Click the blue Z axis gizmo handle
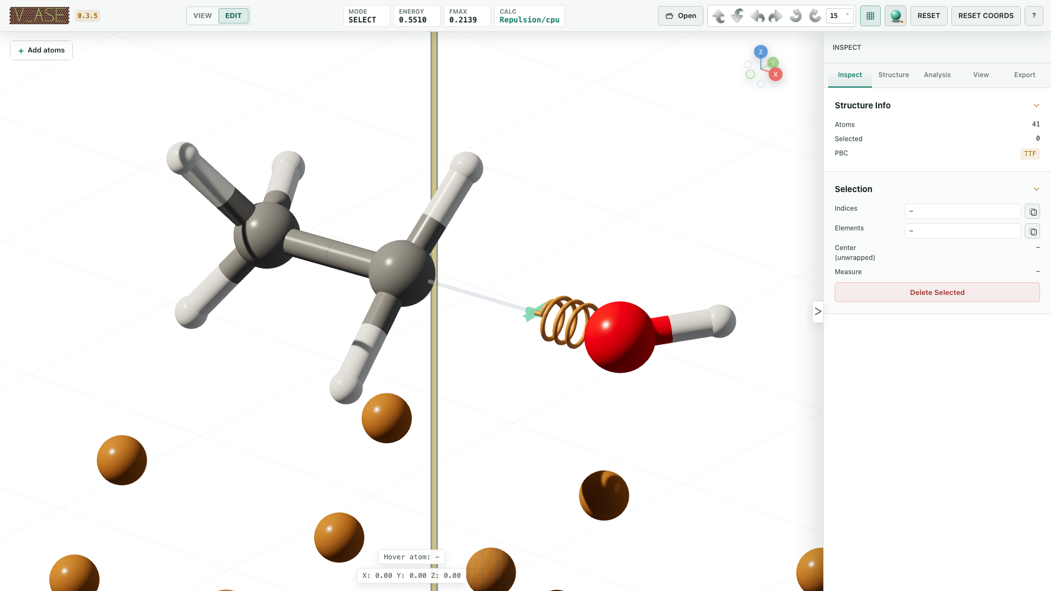Viewport: 1051px width, 591px height. point(760,52)
